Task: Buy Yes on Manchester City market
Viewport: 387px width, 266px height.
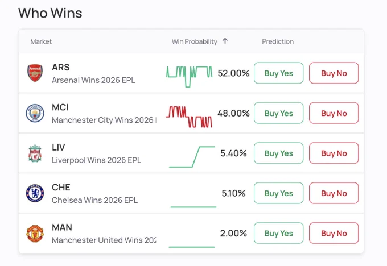Action: (278, 113)
